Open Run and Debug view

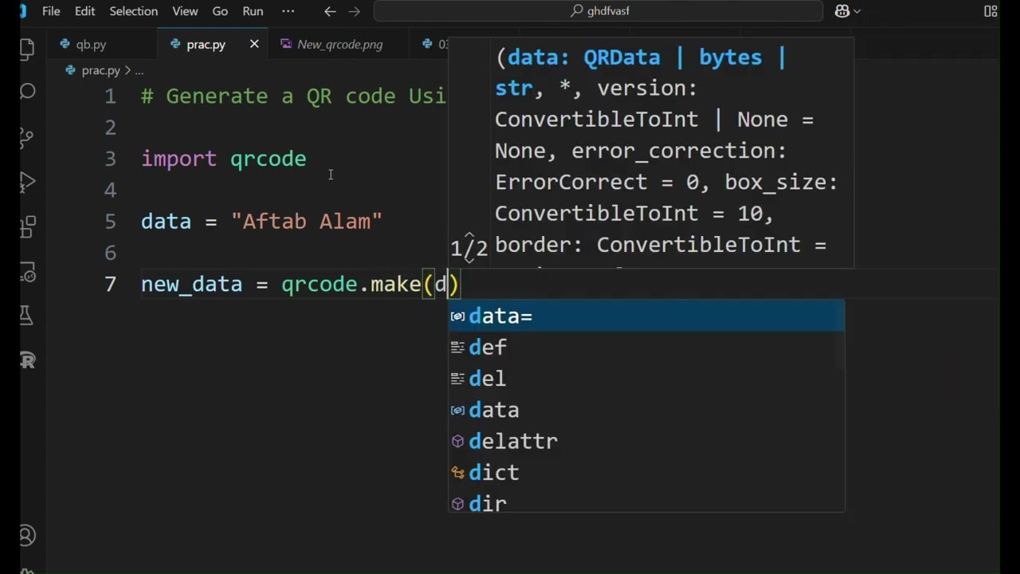pyautogui.click(x=26, y=182)
